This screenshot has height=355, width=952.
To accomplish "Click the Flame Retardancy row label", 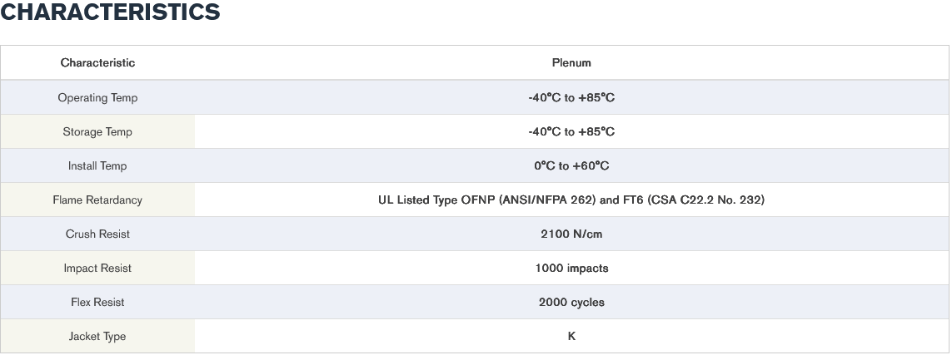I will [97, 200].
